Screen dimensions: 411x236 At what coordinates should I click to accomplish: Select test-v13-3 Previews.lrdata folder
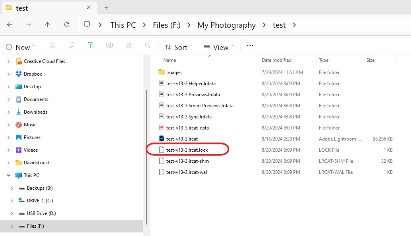coord(193,95)
